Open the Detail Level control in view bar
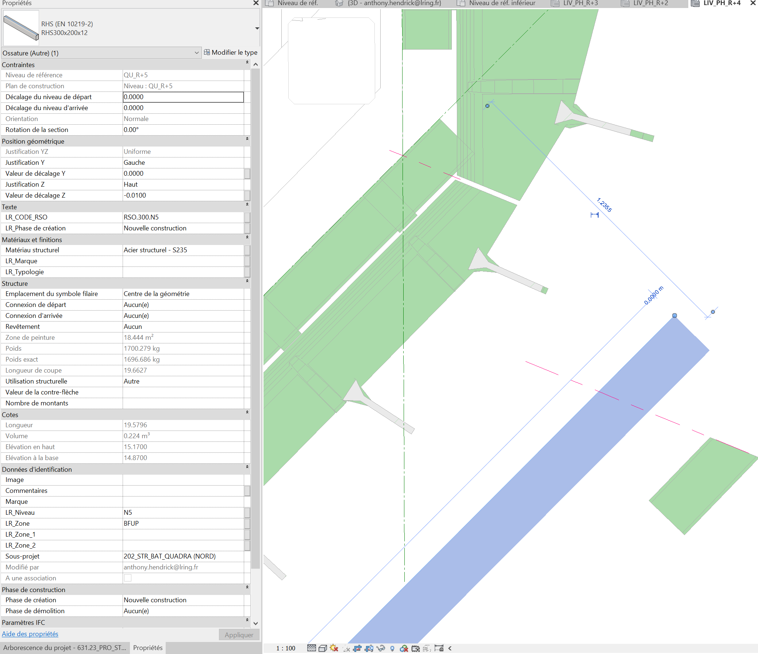 coord(312,648)
